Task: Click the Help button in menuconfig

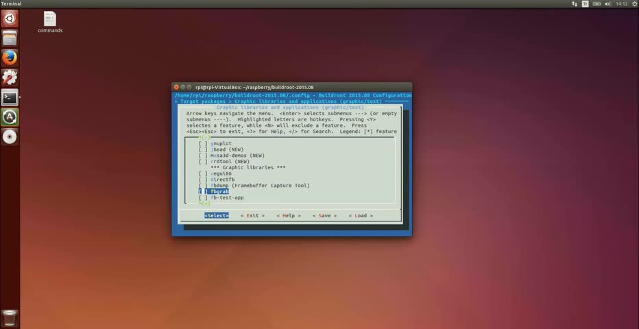Action: (289, 216)
